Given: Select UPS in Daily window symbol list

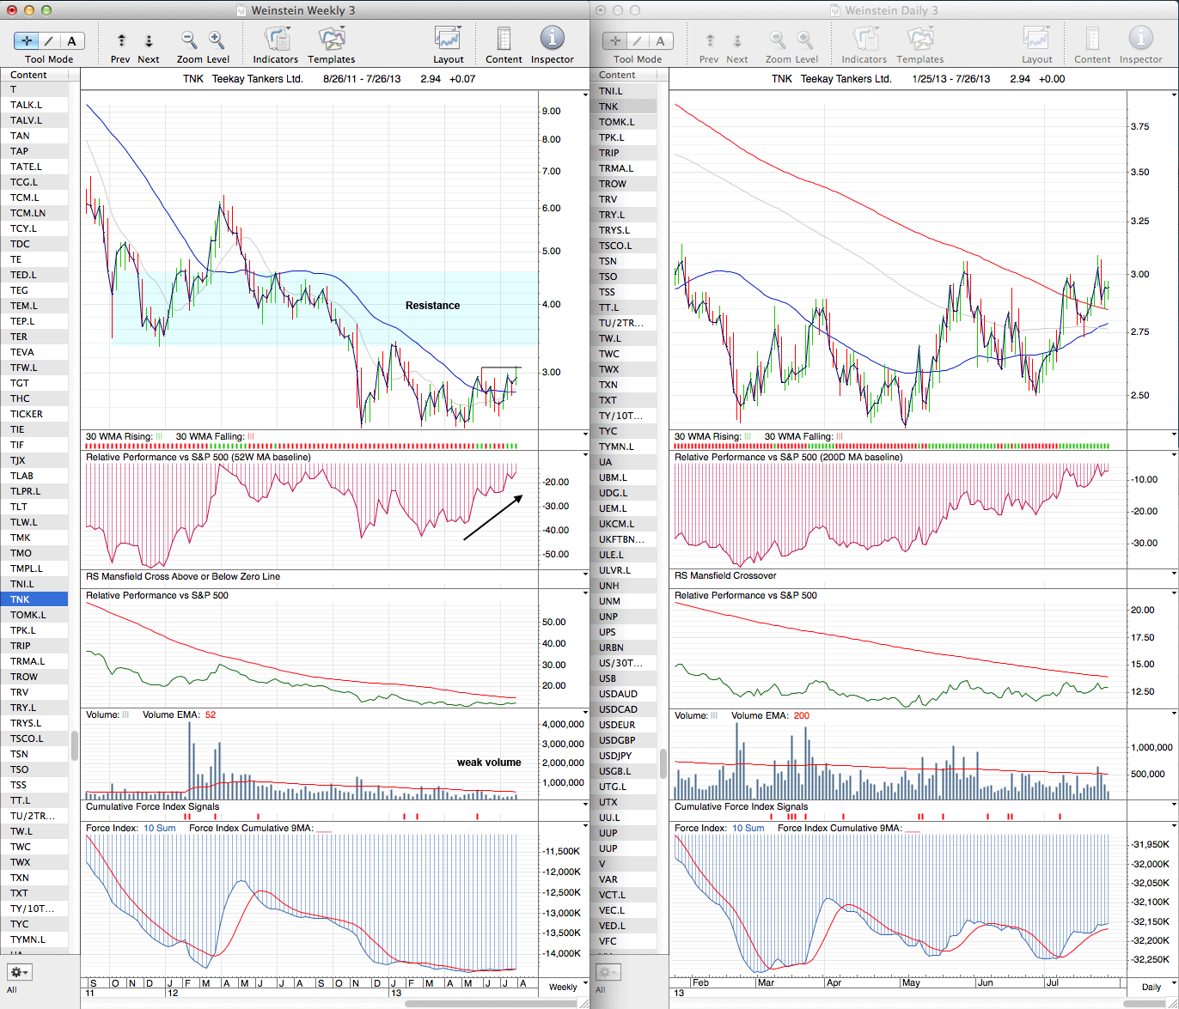Looking at the screenshot, I should tap(608, 632).
